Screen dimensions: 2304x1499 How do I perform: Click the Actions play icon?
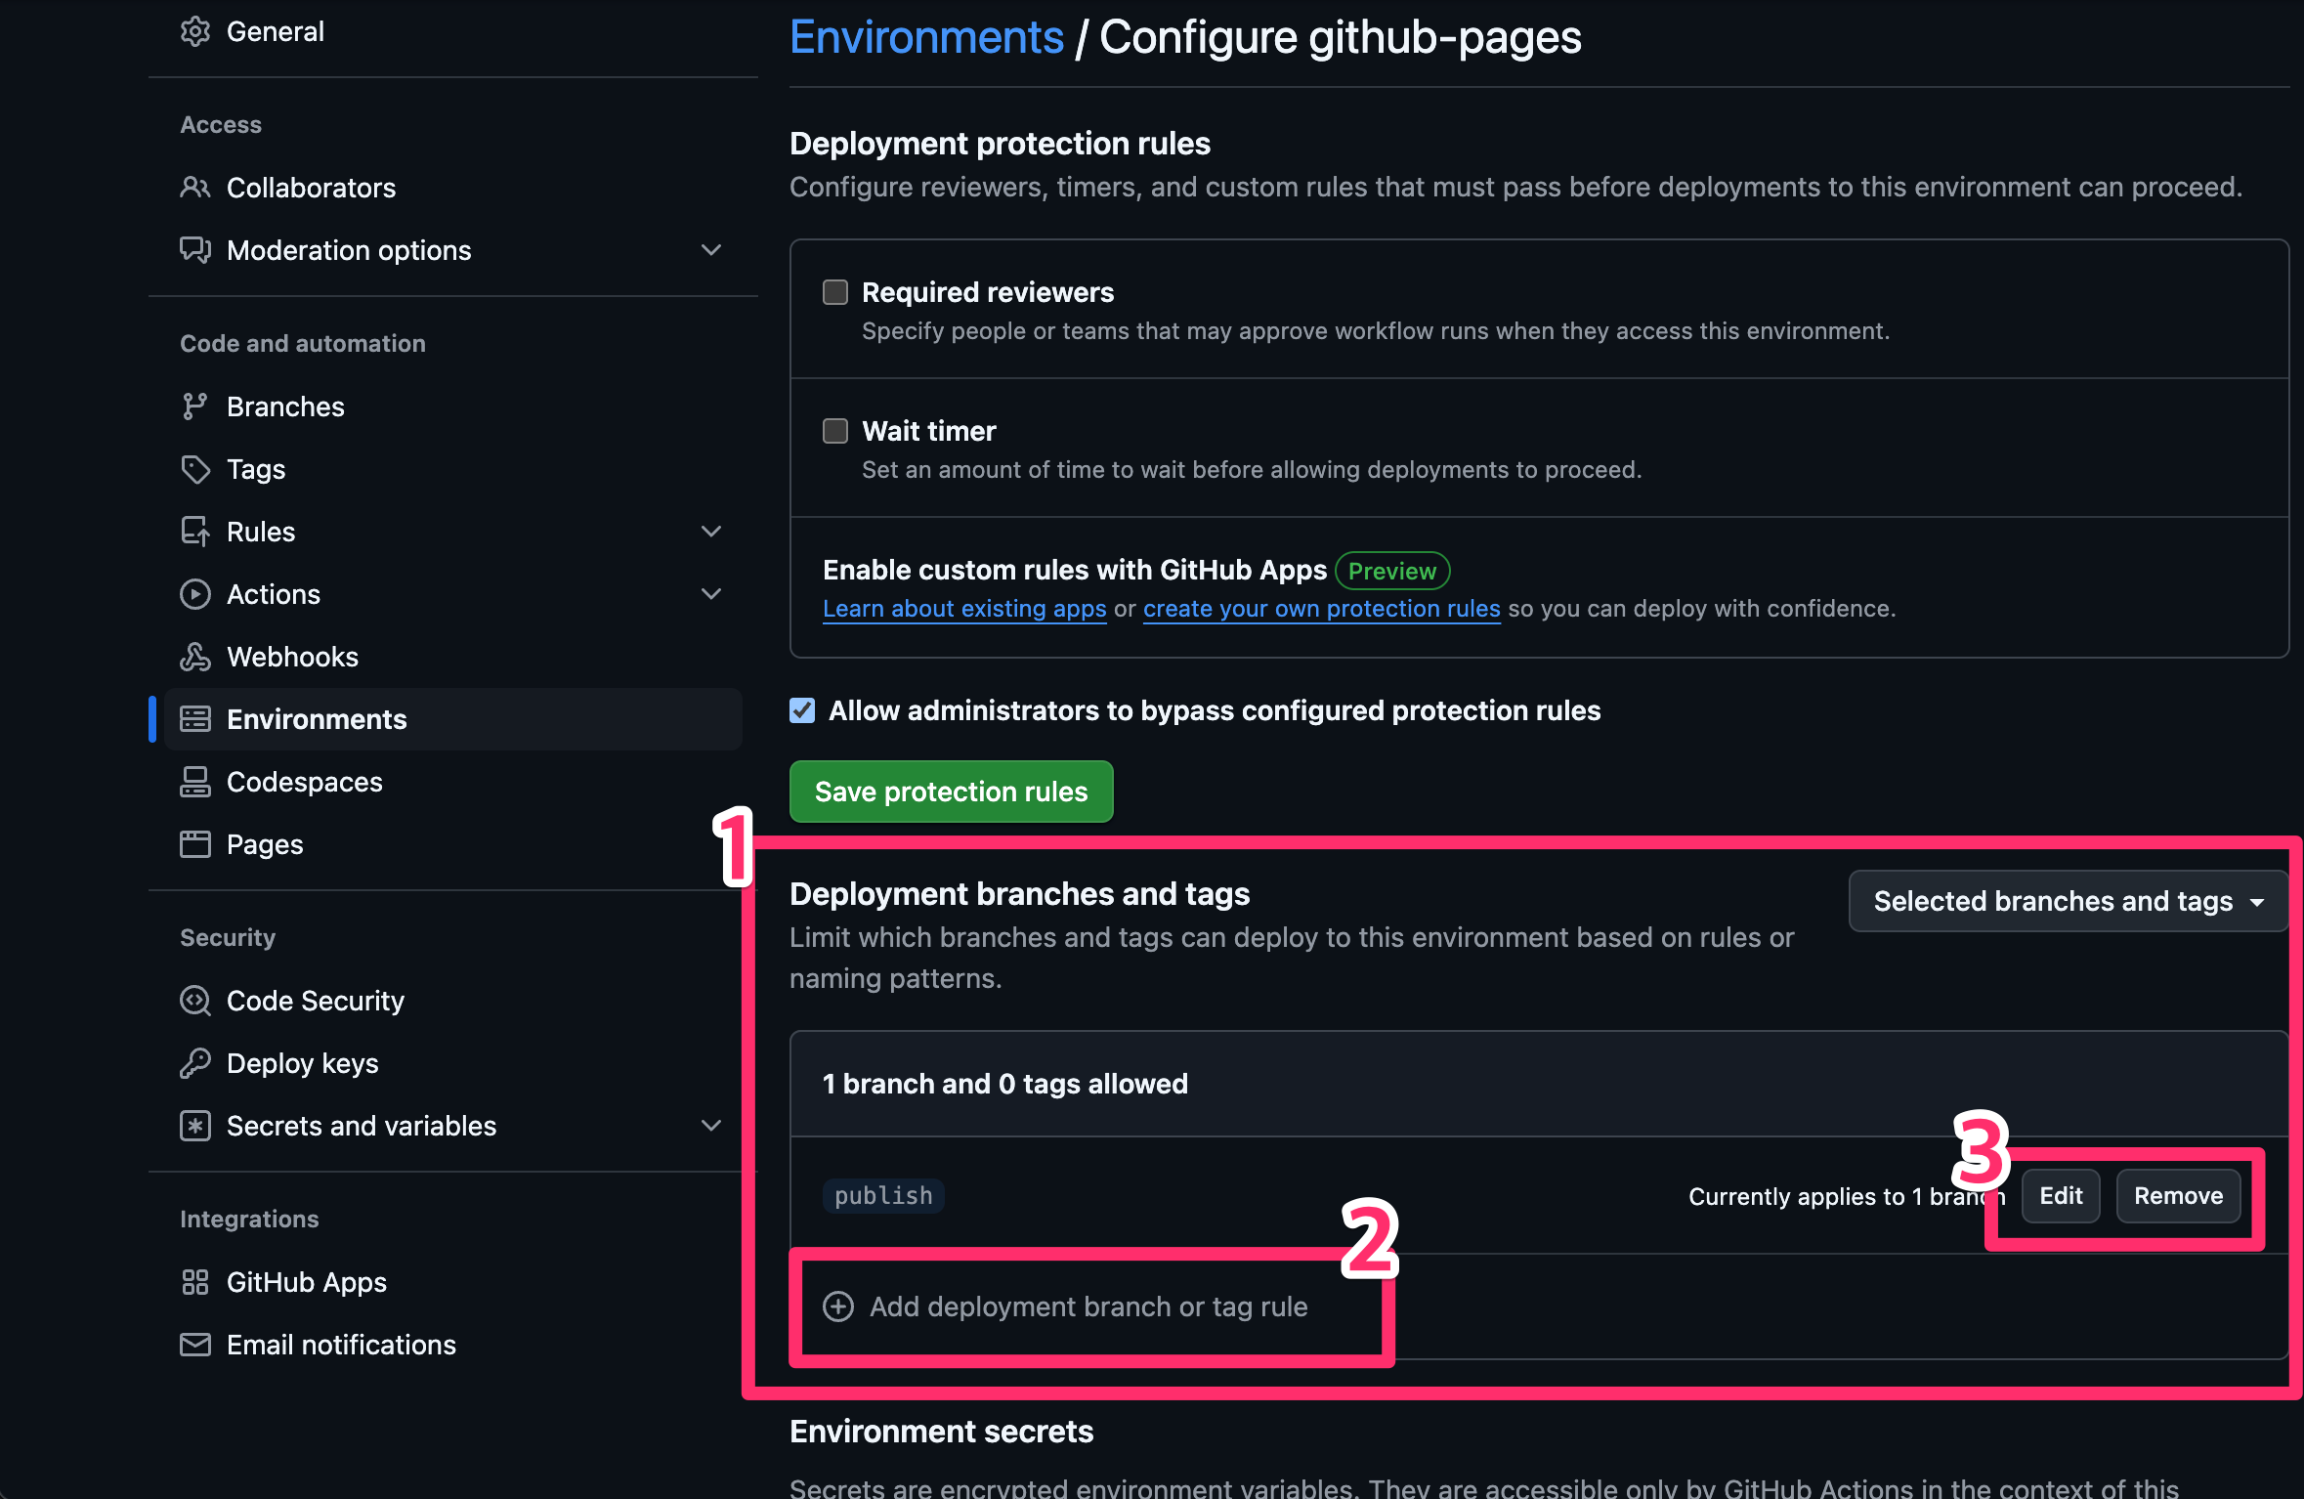click(x=195, y=593)
